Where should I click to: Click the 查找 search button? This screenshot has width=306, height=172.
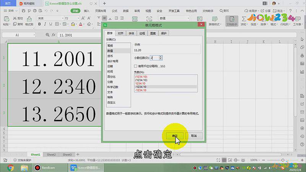(224, 11)
